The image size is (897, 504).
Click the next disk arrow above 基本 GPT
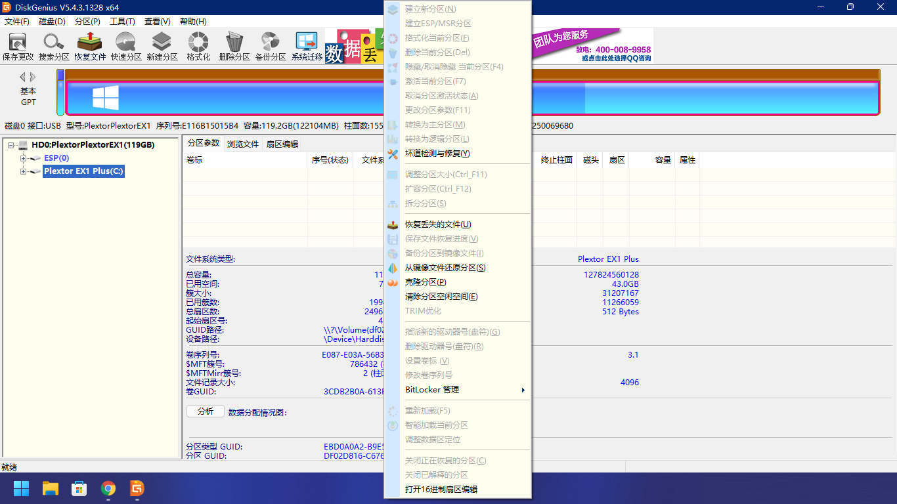tap(33, 77)
